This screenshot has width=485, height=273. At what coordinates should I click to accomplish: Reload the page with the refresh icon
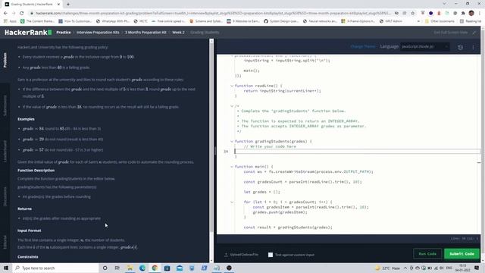pos(22,13)
